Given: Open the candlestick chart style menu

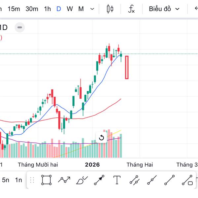Looking at the screenshot, I should tap(110, 9).
